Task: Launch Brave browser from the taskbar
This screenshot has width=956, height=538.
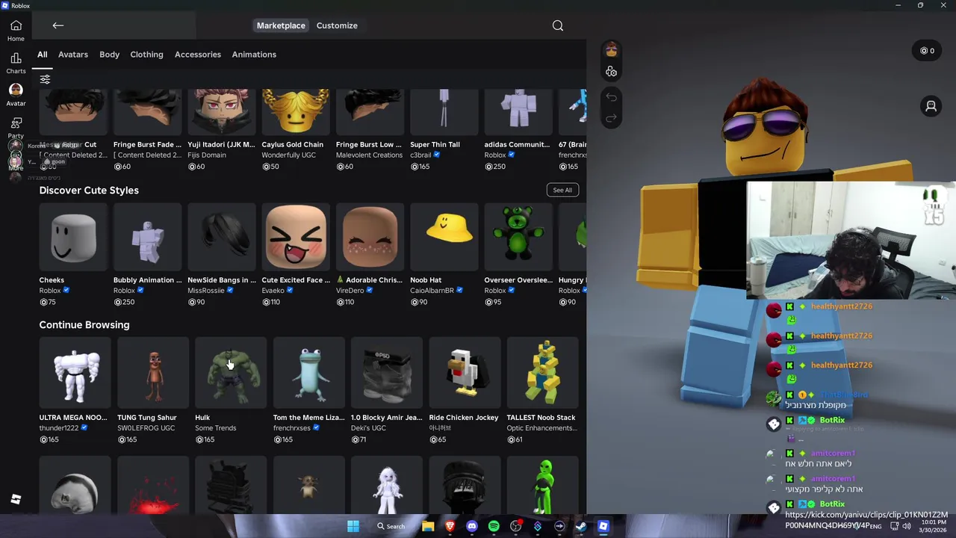Action: pyautogui.click(x=450, y=526)
